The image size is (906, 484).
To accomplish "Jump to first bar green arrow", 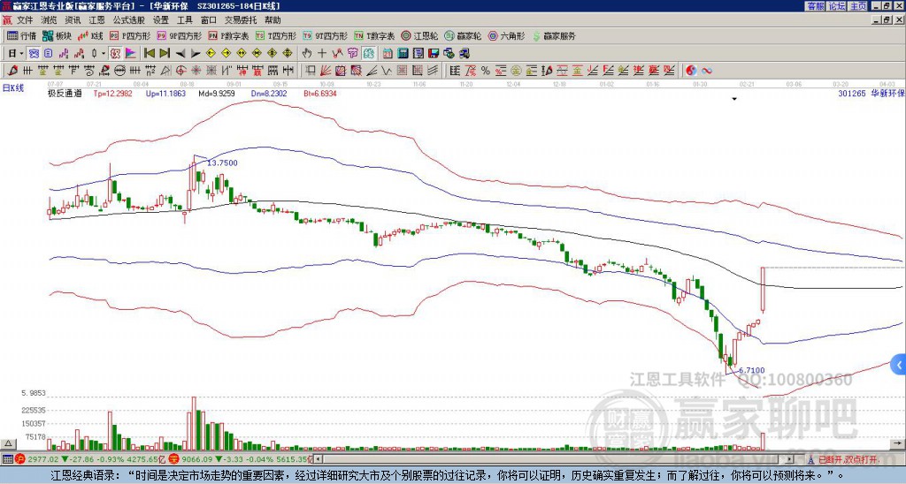I will (x=150, y=53).
